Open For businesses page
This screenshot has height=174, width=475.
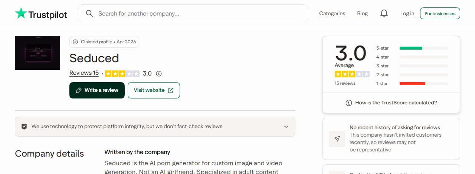coord(440,13)
